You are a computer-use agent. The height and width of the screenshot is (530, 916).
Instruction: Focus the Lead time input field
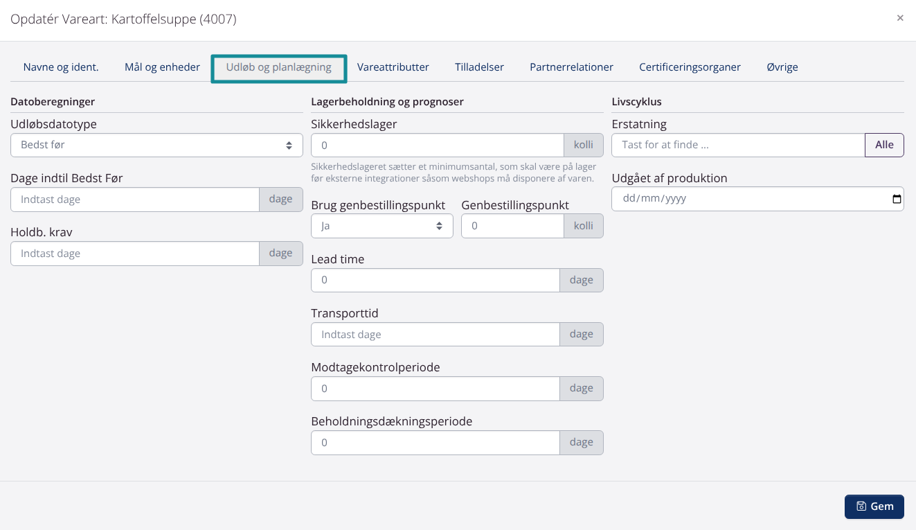[435, 281]
